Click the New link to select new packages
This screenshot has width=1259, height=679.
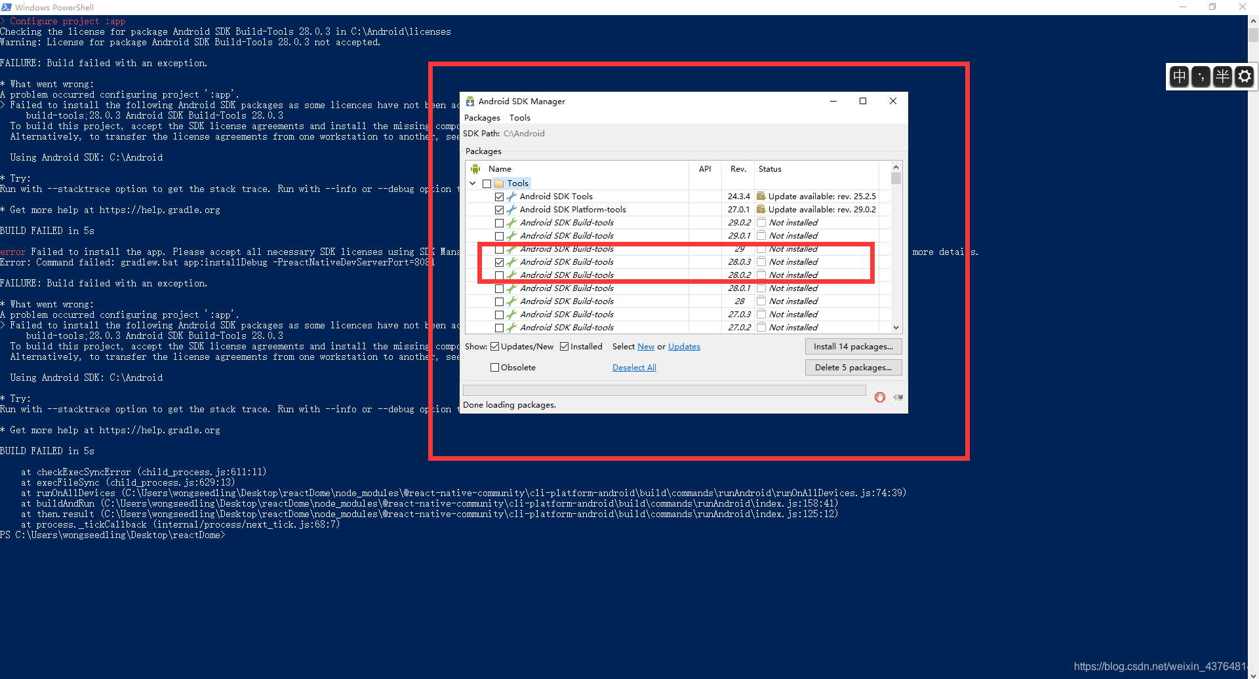[646, 347]
